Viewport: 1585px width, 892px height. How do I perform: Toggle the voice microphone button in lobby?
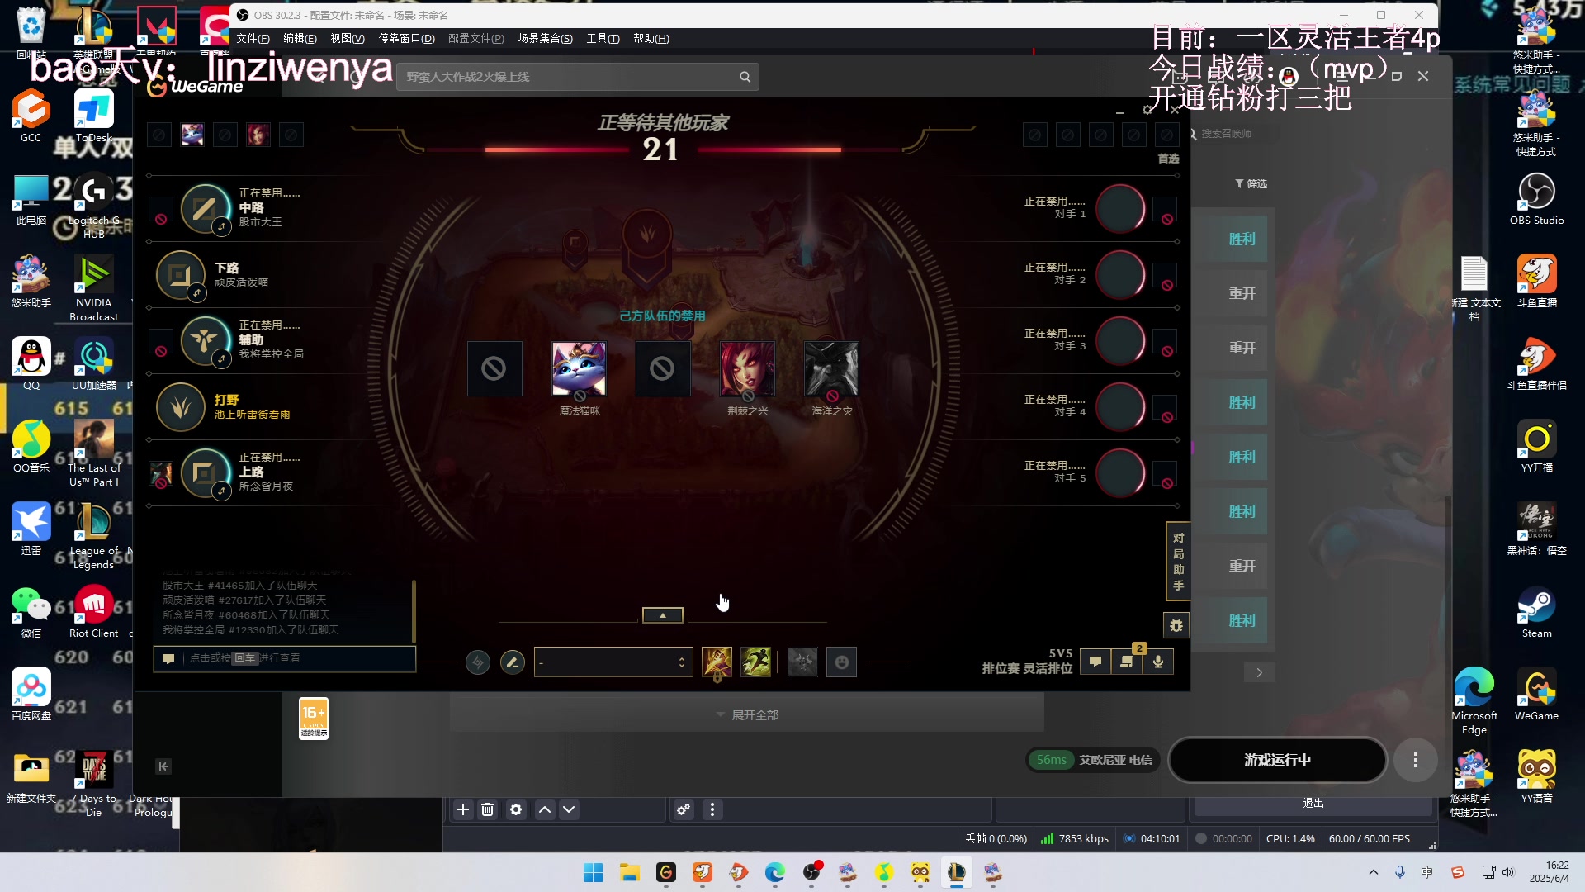point(1158,662)
